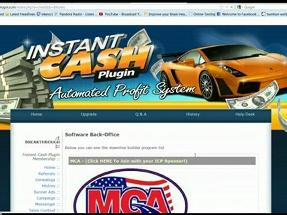Click the Home link in sidebar
The height and width of the screenshot is (215, 287).
tap(50, 167)
